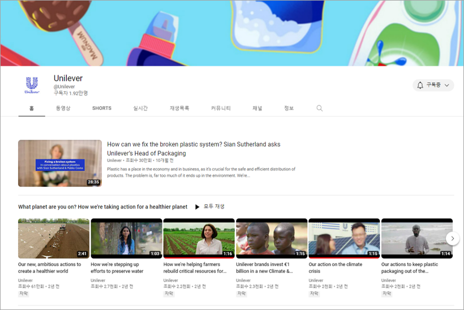Image resolution: width=464 pixels, height=310 pixels.
Task: Open the SHORTS tab
Action: click(102, 108)
